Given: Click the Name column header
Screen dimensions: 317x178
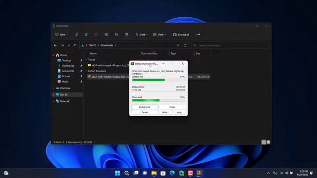Looking at the screenshot, I should pyautogui.click(x=93, y=53).
